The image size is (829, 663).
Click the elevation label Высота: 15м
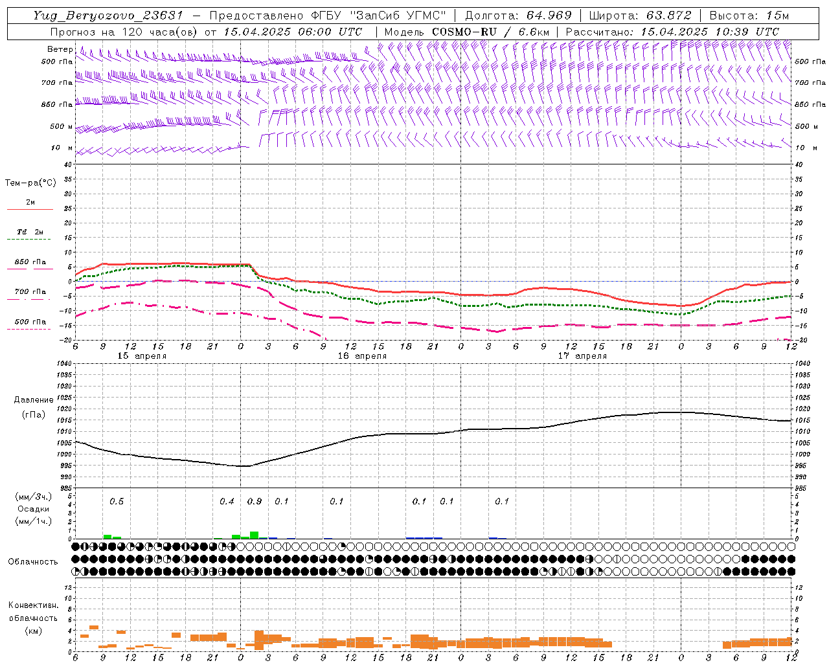tap(749, 16)
